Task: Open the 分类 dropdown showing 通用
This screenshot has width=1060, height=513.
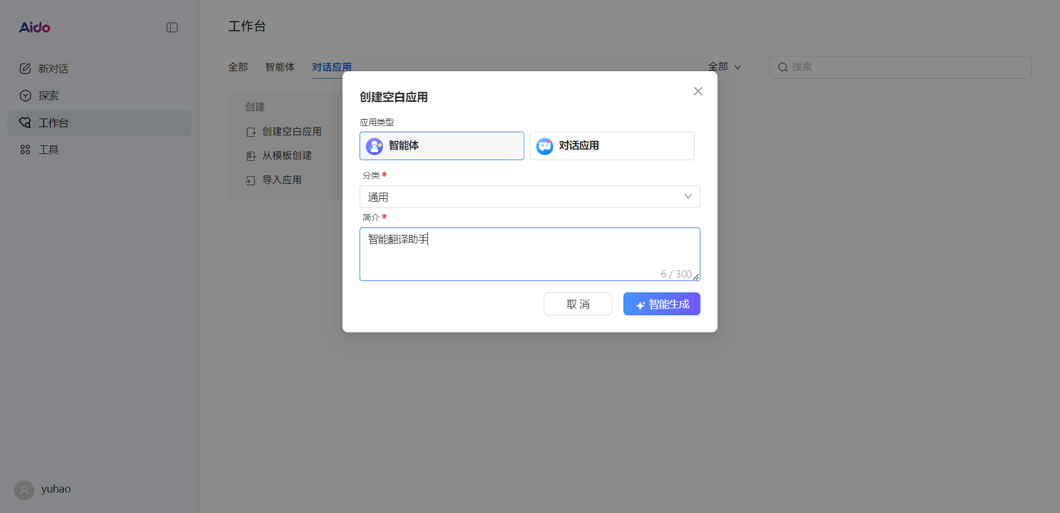Action: pos(529,197)
